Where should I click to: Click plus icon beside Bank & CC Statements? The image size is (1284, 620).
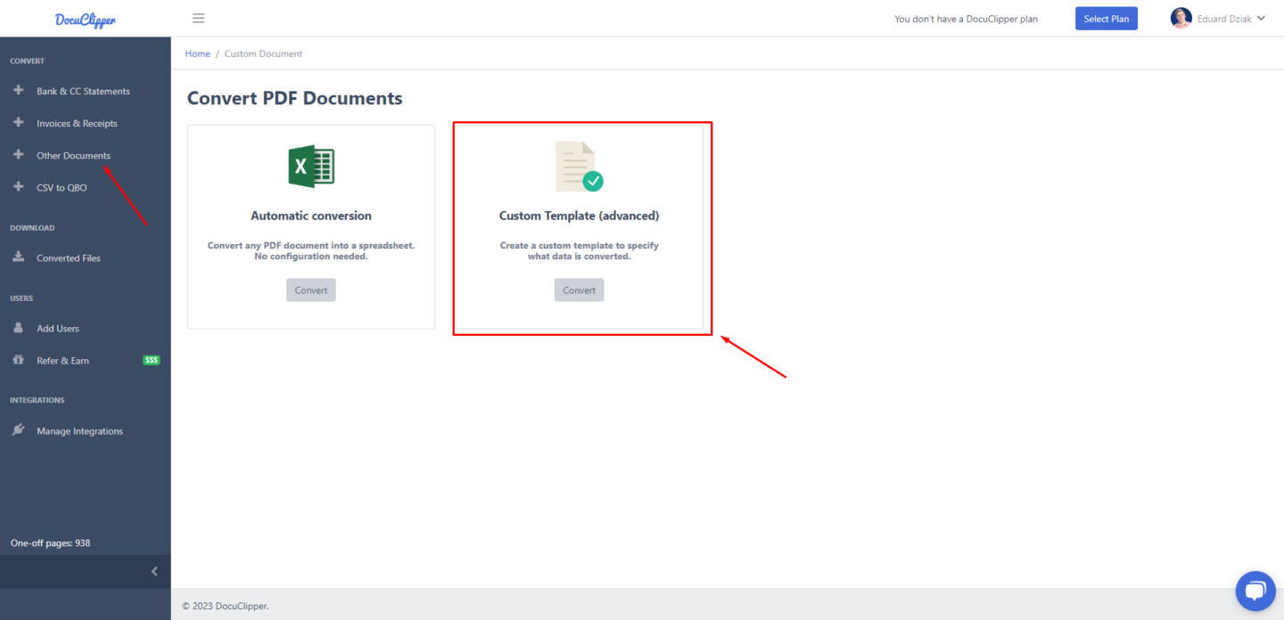pyautogui.click(x=18, y=90)
